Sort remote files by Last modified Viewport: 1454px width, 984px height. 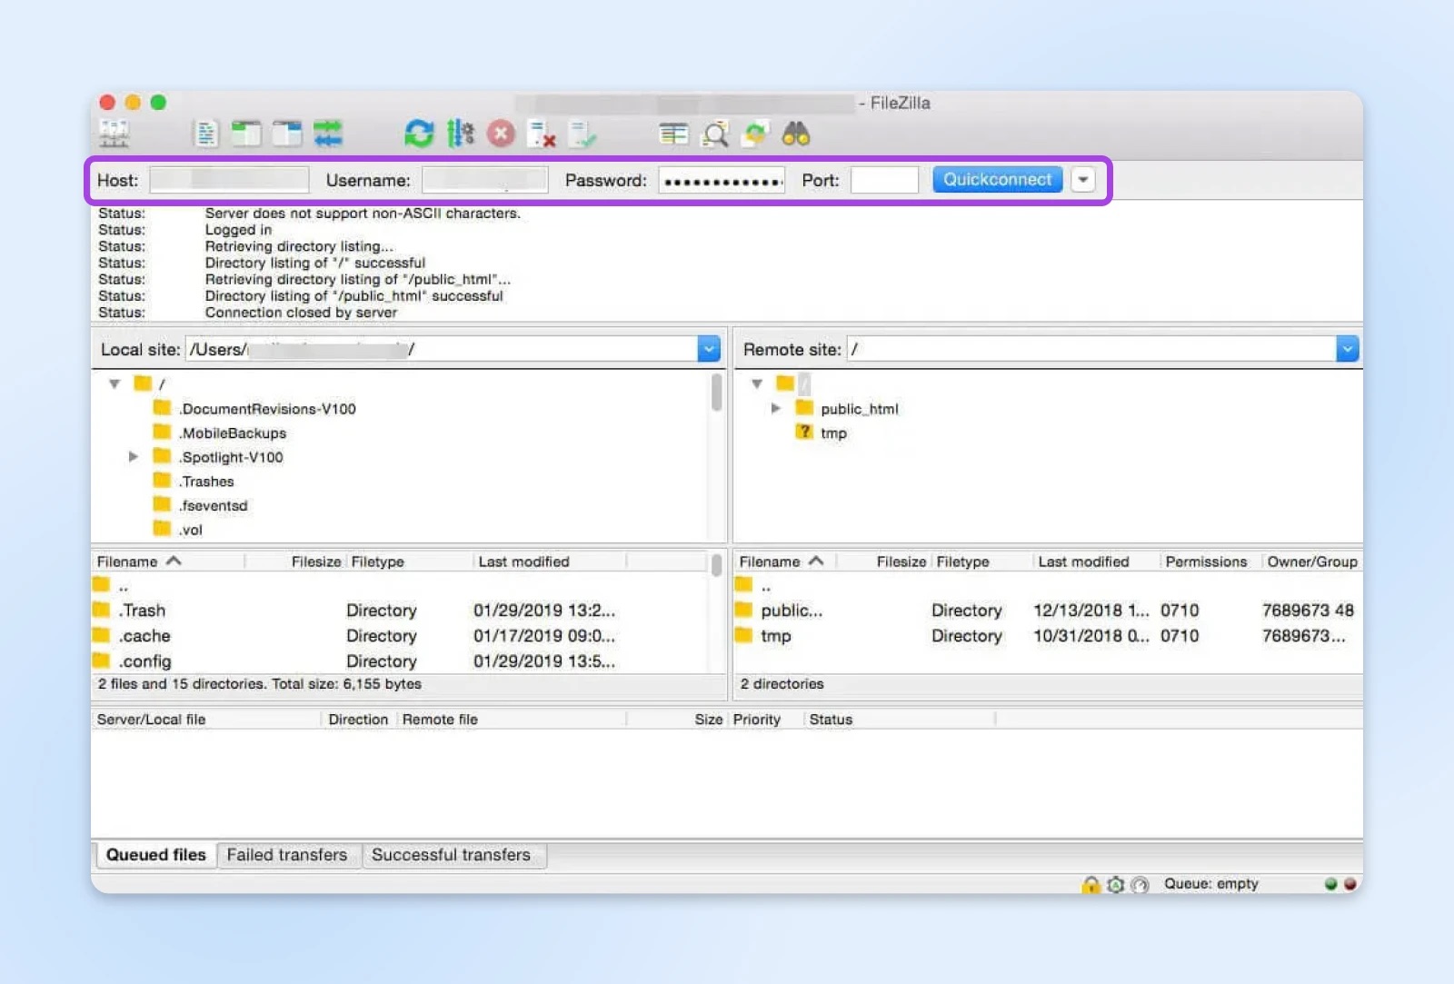1083,562
